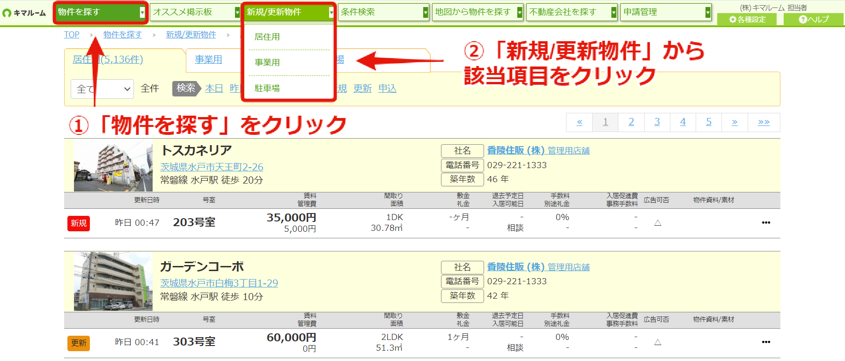Screen dimensions: 845x361
Task: Jump to last page (»»)
Action: click(764, 122)
